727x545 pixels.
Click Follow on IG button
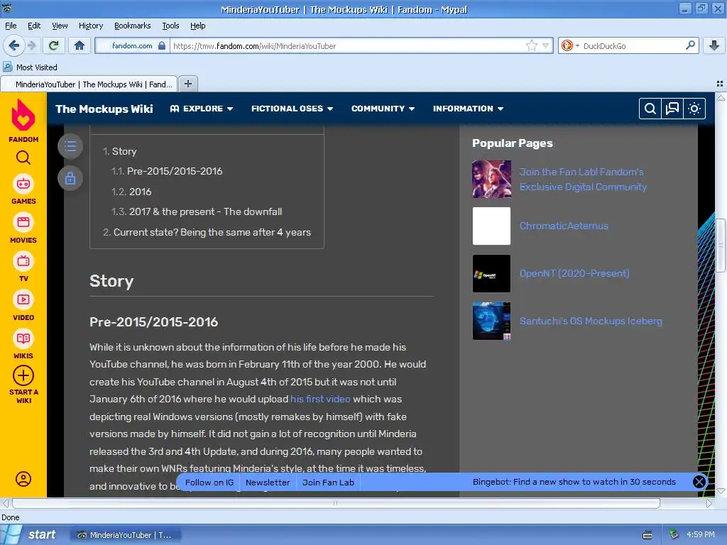pyautogui.click(x=209, y=483)
